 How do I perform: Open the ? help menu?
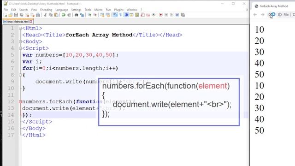point(142,10)
